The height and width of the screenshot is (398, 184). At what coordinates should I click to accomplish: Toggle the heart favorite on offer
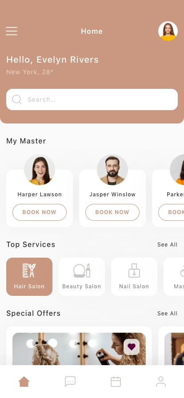point(132,347)
